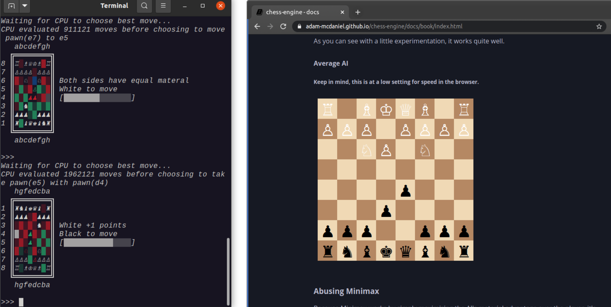The image size is (611, 307).
Task: Open new terminal tab icon
Action: click(x=11, y=6)
